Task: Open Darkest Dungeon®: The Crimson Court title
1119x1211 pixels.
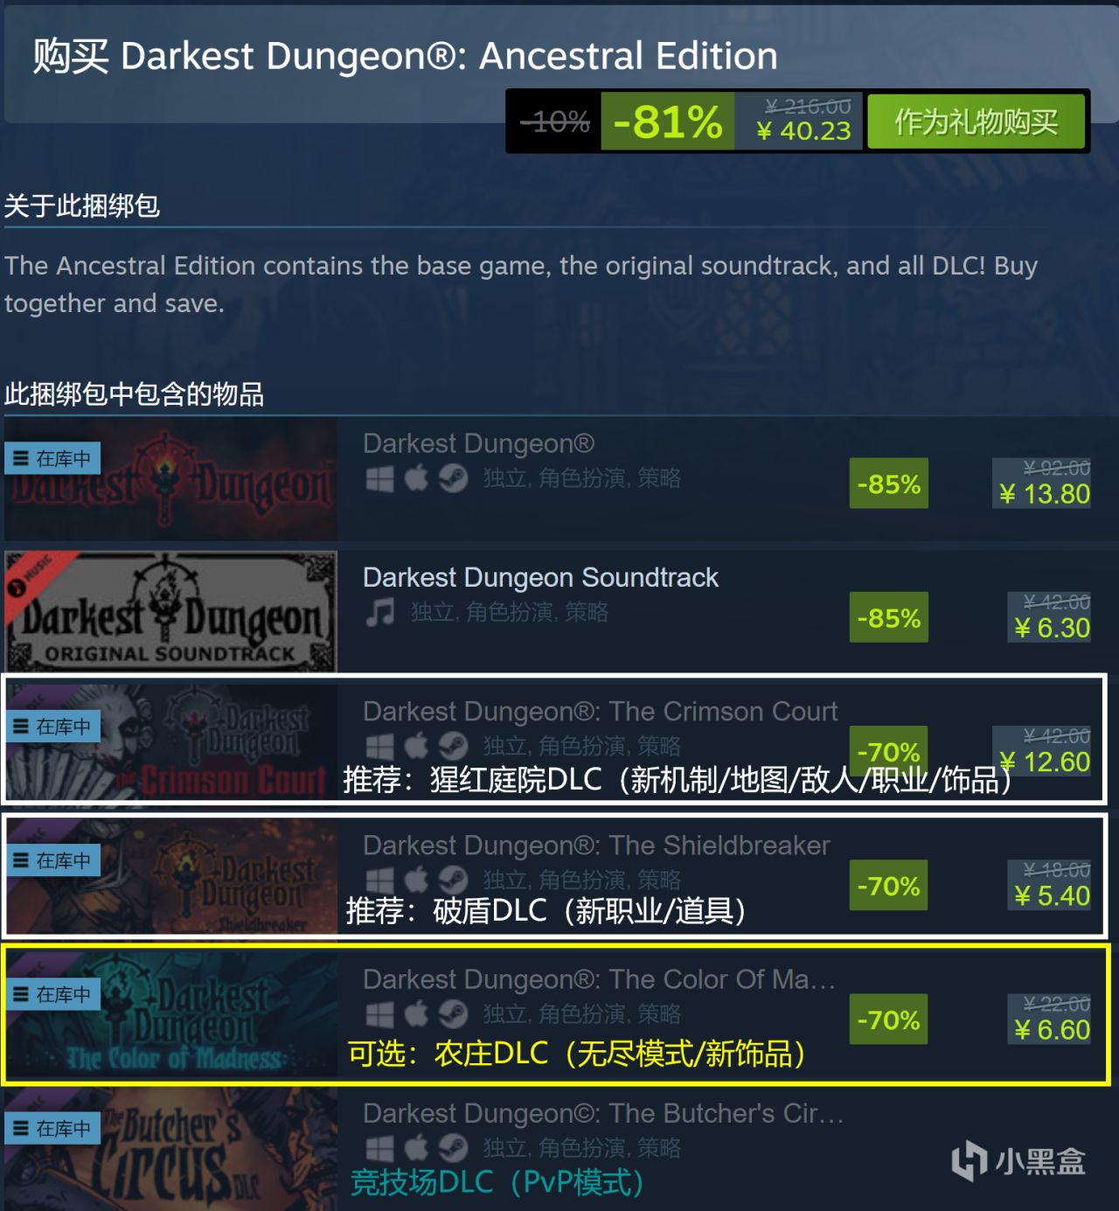Action: point(600,712)
